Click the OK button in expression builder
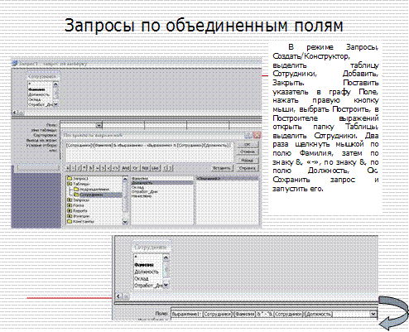This screenshot has height=332, width=409. pyautogui.click(x=247, y=144)
